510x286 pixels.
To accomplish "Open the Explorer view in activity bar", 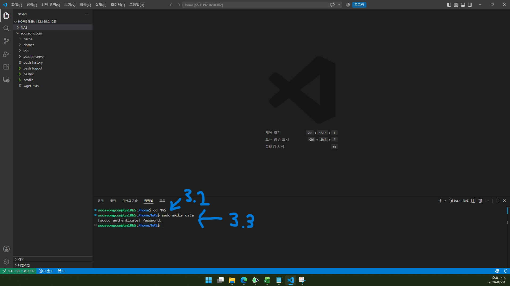I will coord(6,16).
